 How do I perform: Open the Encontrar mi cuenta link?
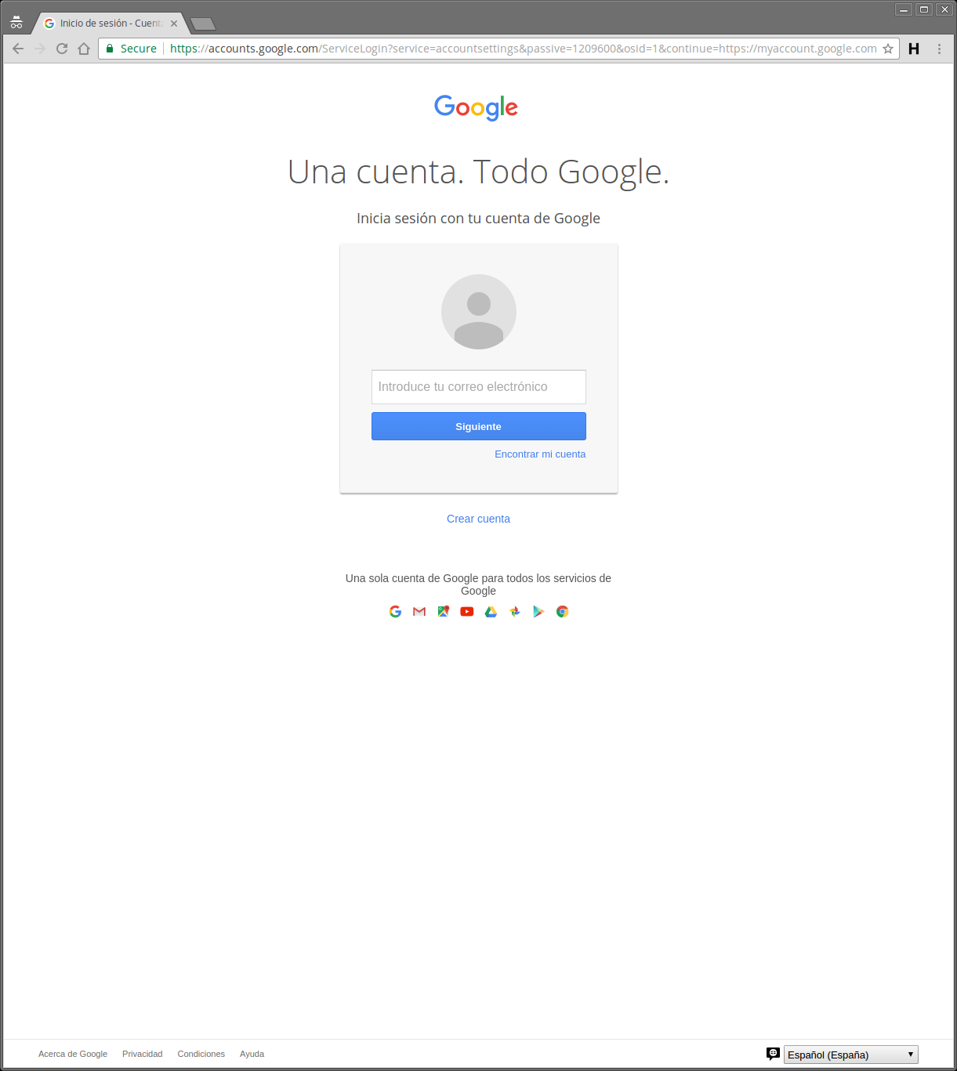[x=540, y=454]
